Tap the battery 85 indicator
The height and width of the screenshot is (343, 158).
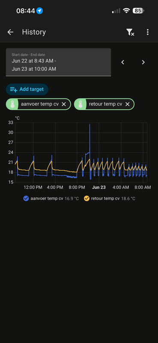click(x=138, y=10)
